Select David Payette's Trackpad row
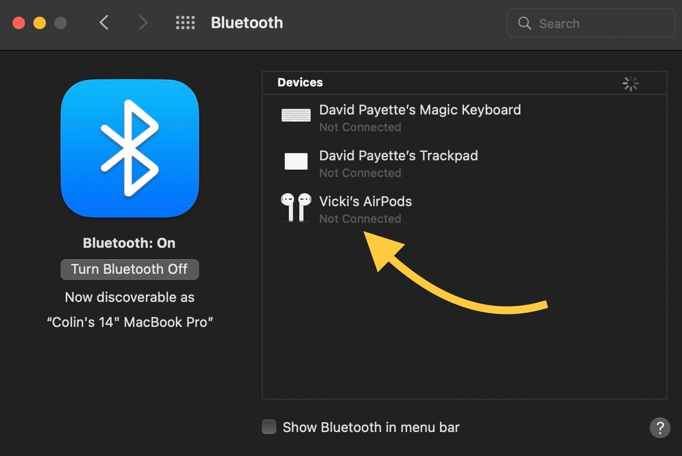 (464, 163)
